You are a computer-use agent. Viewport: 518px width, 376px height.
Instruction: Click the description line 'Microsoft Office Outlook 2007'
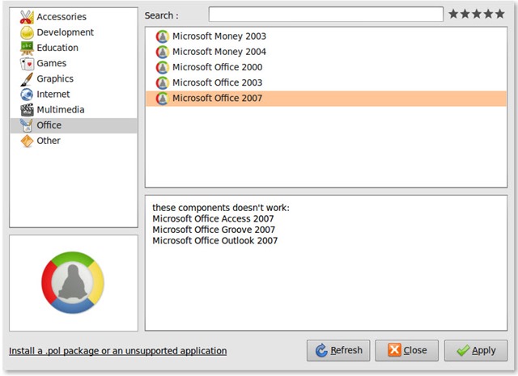(x=215, y=241)
